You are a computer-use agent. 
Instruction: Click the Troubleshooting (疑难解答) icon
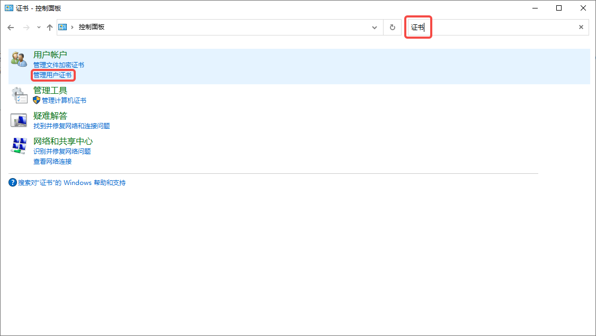[19, 120]
